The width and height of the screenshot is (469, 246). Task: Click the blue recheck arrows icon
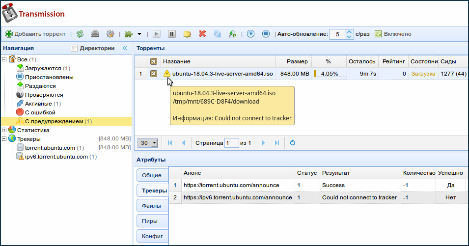pos(218,34)
